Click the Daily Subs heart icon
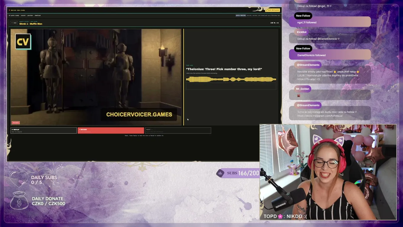 click(19, 179)
